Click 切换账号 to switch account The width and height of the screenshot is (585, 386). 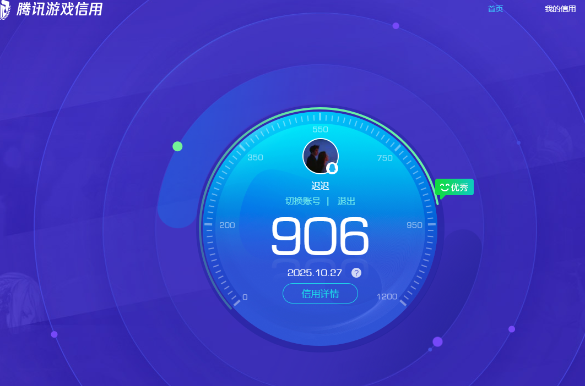click(302, 201)
